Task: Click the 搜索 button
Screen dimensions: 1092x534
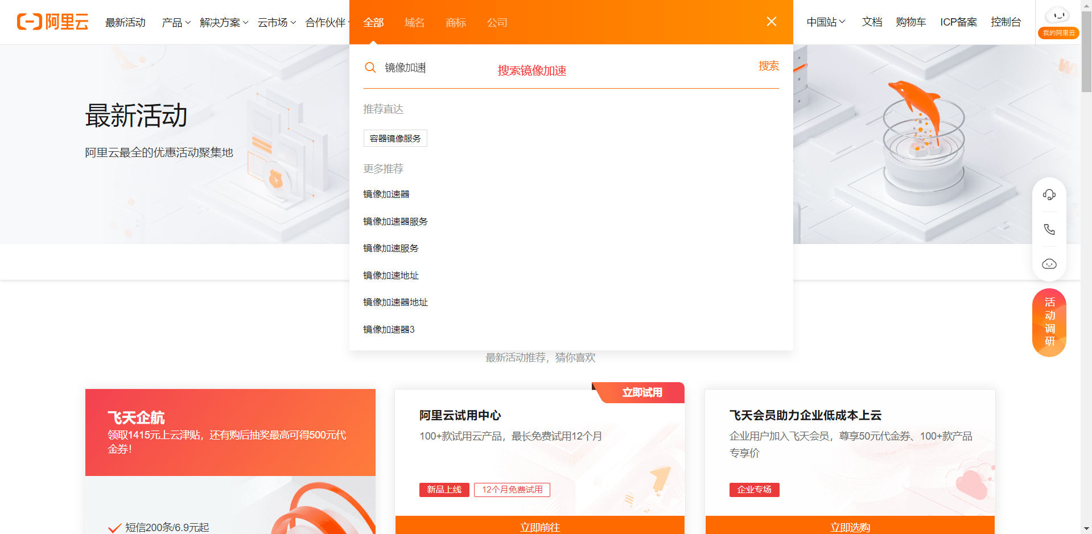Action: click(769, 66)
